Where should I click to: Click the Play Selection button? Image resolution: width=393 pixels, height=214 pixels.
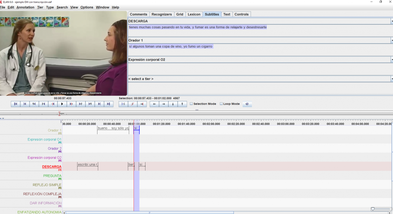tap(123, 104)
